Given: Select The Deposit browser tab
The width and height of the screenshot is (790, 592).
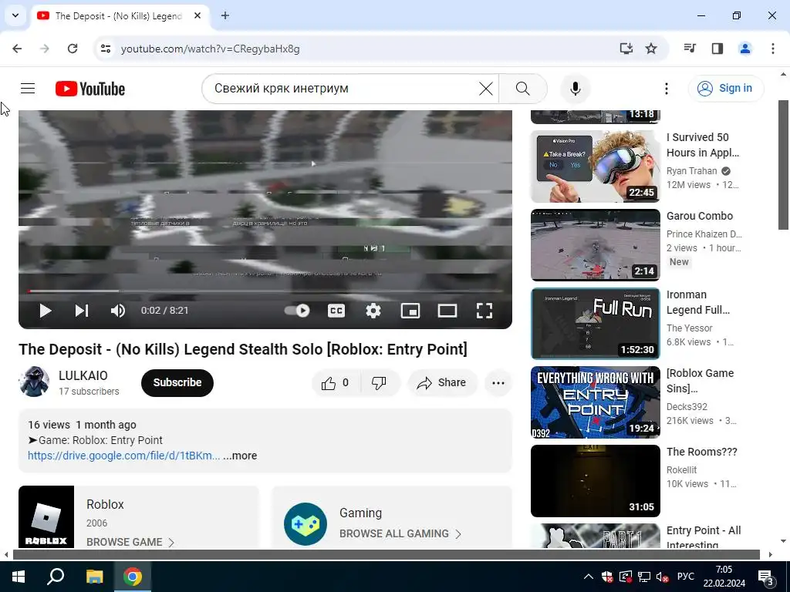Looking at the screenshot, I should 121,16.
